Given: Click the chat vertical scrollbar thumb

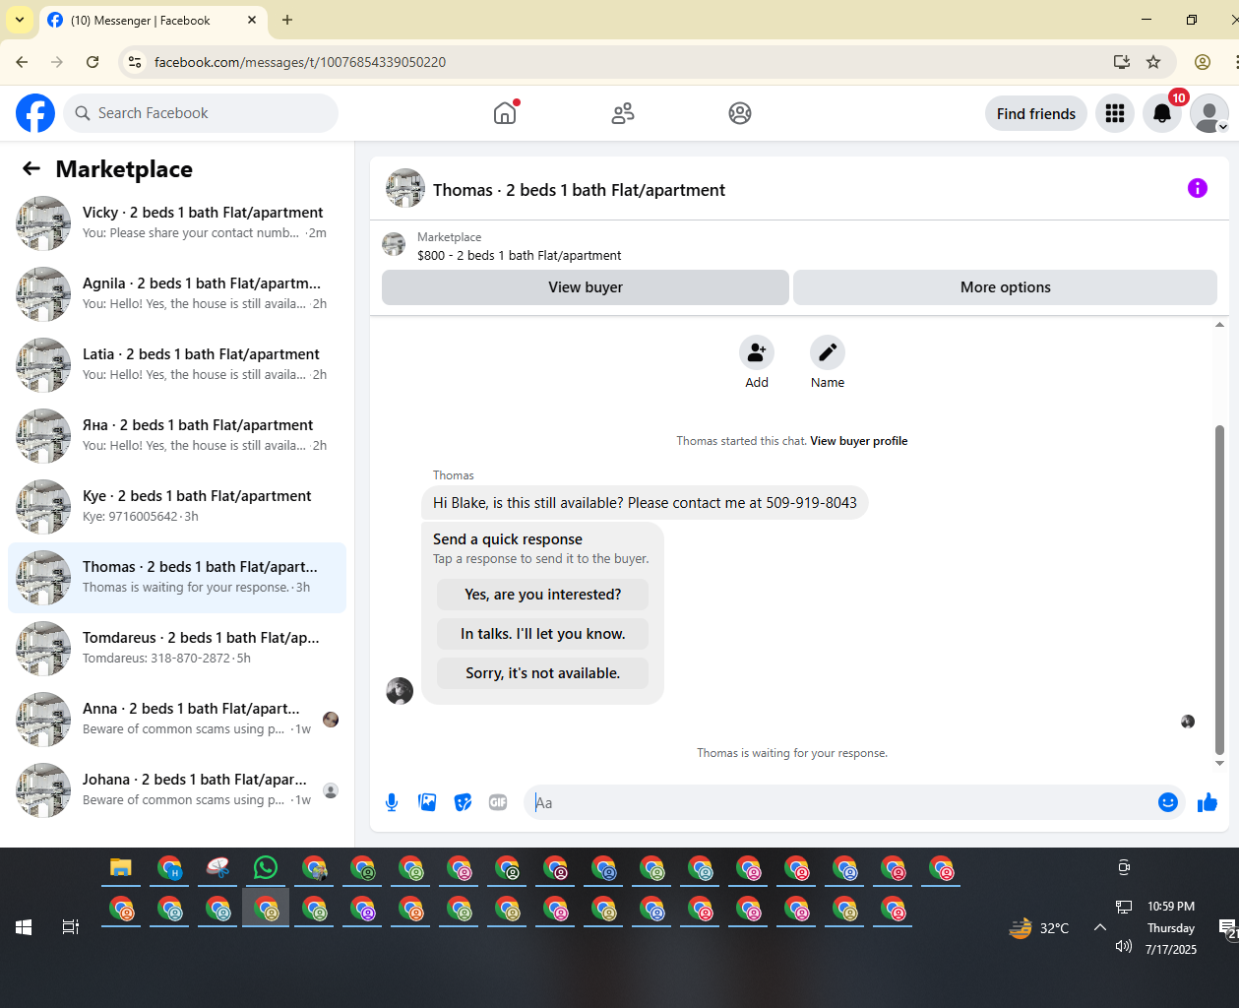Looking at the screenshot, I should pos(1219,589).
